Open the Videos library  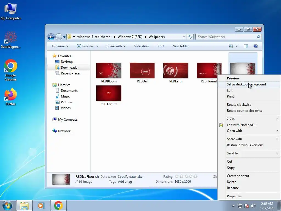tap(63, 108)
